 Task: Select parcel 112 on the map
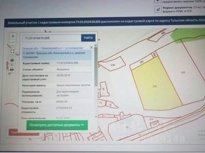[x=183, y=72]
